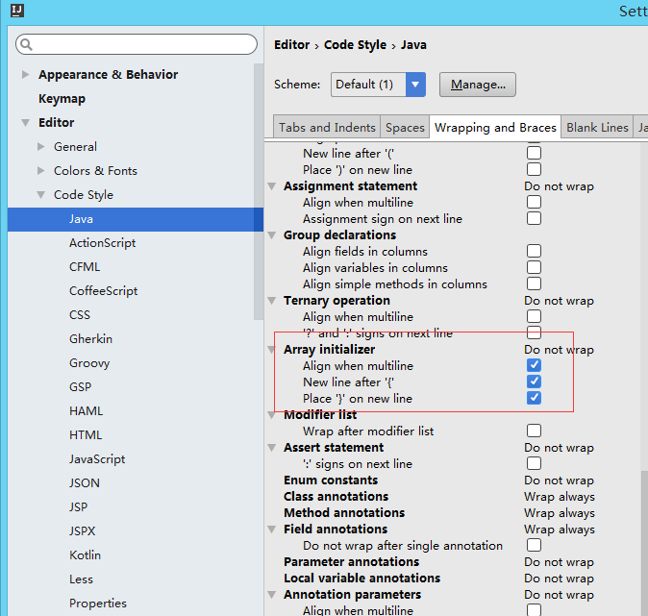Select JSON code style

[85, 483]
